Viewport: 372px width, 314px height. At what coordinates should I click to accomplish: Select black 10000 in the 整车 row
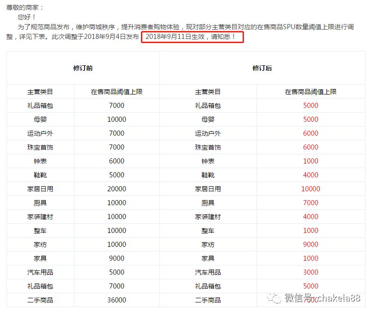coord(116,231)
